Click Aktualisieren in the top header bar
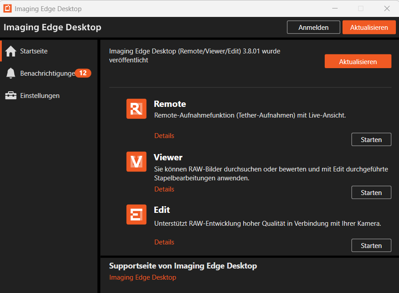Image resolution: width=399 pixels, height=293 pixels. click(369, 27)
